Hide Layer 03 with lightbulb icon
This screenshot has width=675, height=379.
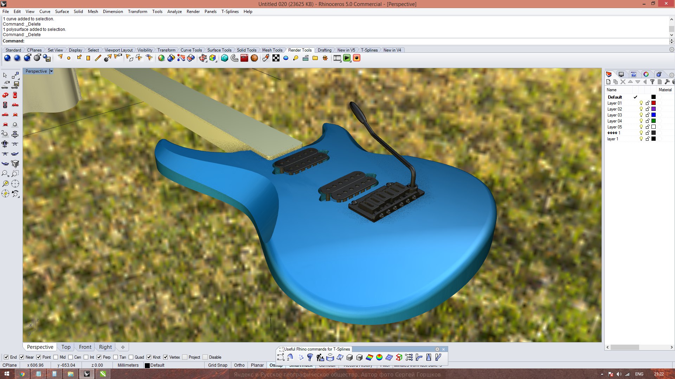coord(641,115)
